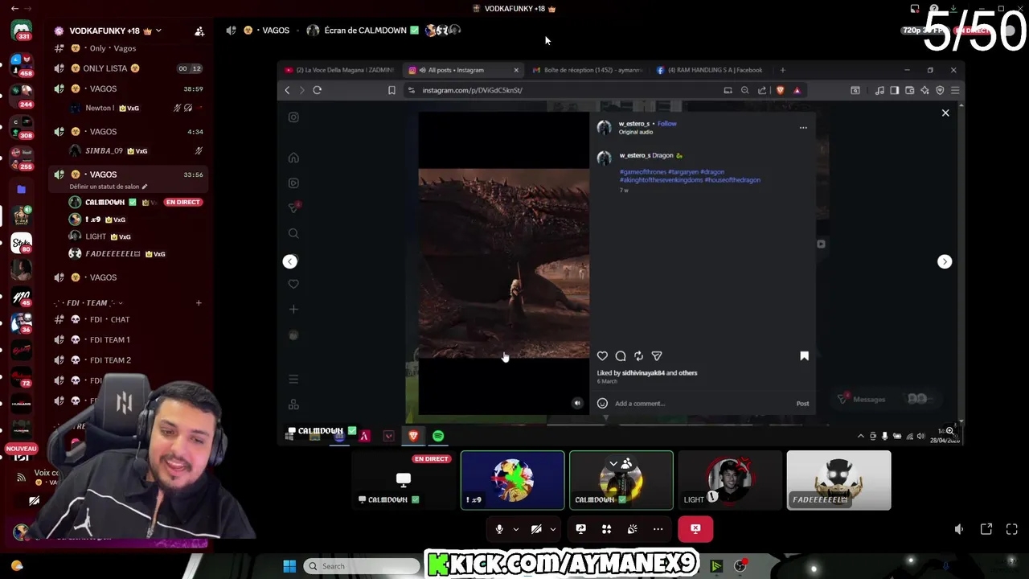Open server folder with 458 badge
The width and height of the screenshot is (1029, 579).
22,65
